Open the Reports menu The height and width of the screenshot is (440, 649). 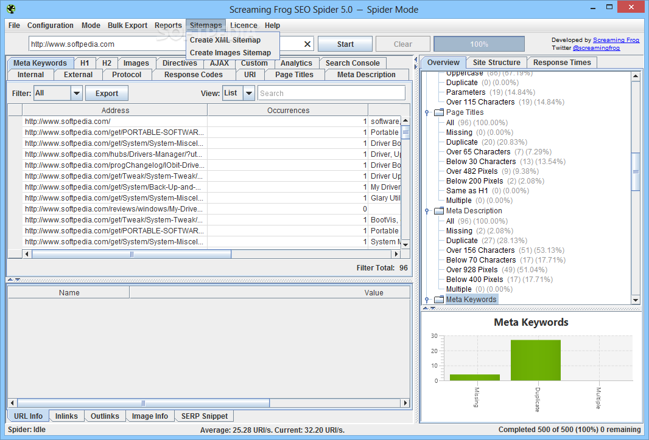click(x=168, y=25)
